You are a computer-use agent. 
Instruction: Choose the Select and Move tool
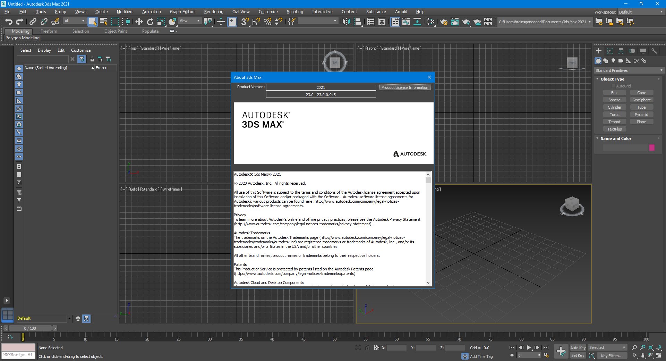tap(139, 22)
